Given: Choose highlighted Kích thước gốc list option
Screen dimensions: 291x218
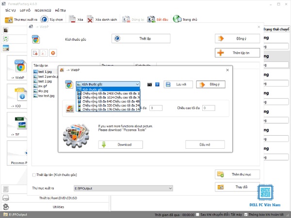Looking at the screenshot, I should click(108, 89).
